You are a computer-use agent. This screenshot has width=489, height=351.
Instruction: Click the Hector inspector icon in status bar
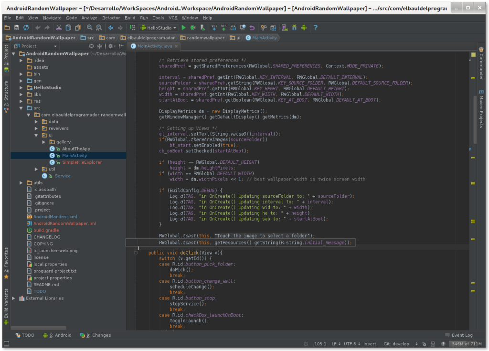433,344
